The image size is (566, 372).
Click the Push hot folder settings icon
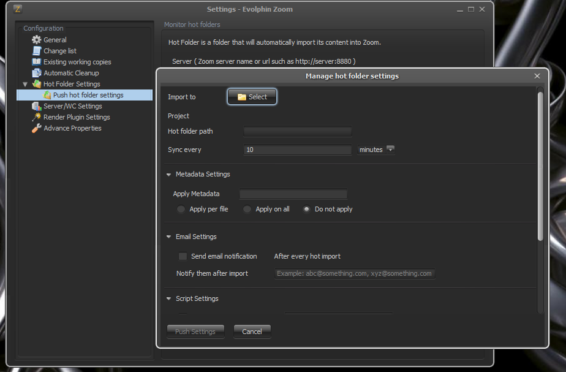coord(47,95)
